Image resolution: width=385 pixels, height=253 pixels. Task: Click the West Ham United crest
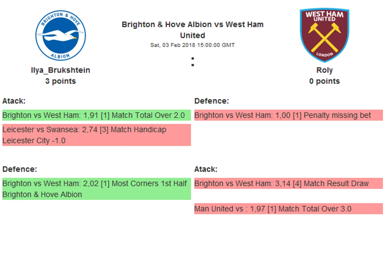324,35
